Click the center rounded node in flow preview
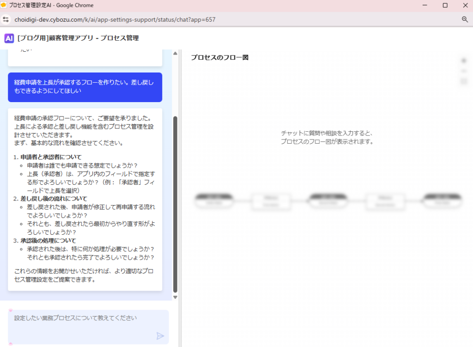The width and height of the screenshot is (473, 347). coord(328,200)
